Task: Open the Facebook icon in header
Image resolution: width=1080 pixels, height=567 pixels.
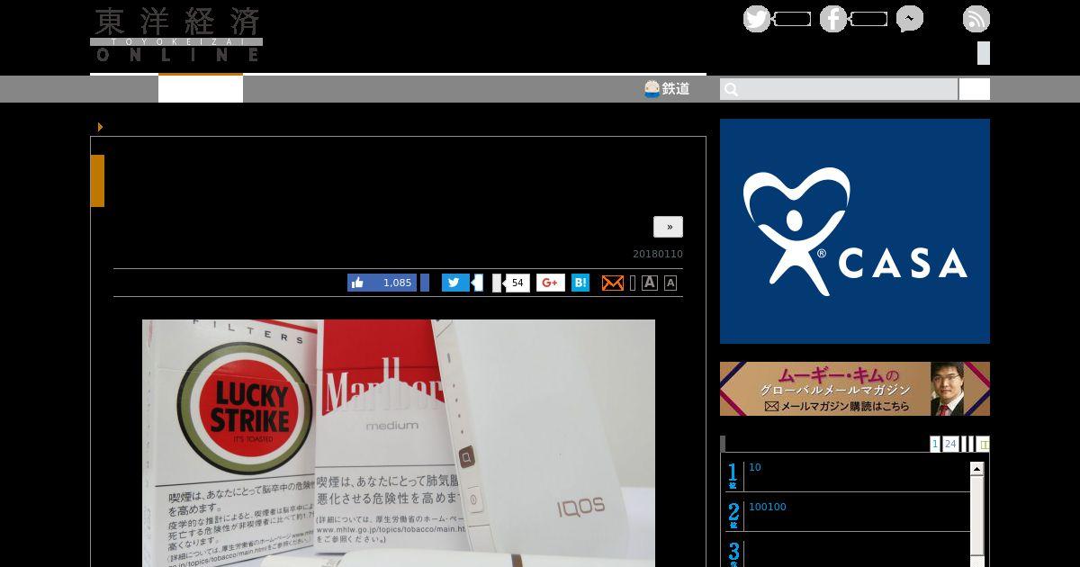Action: pyautogui.click(x=833, y=19)
